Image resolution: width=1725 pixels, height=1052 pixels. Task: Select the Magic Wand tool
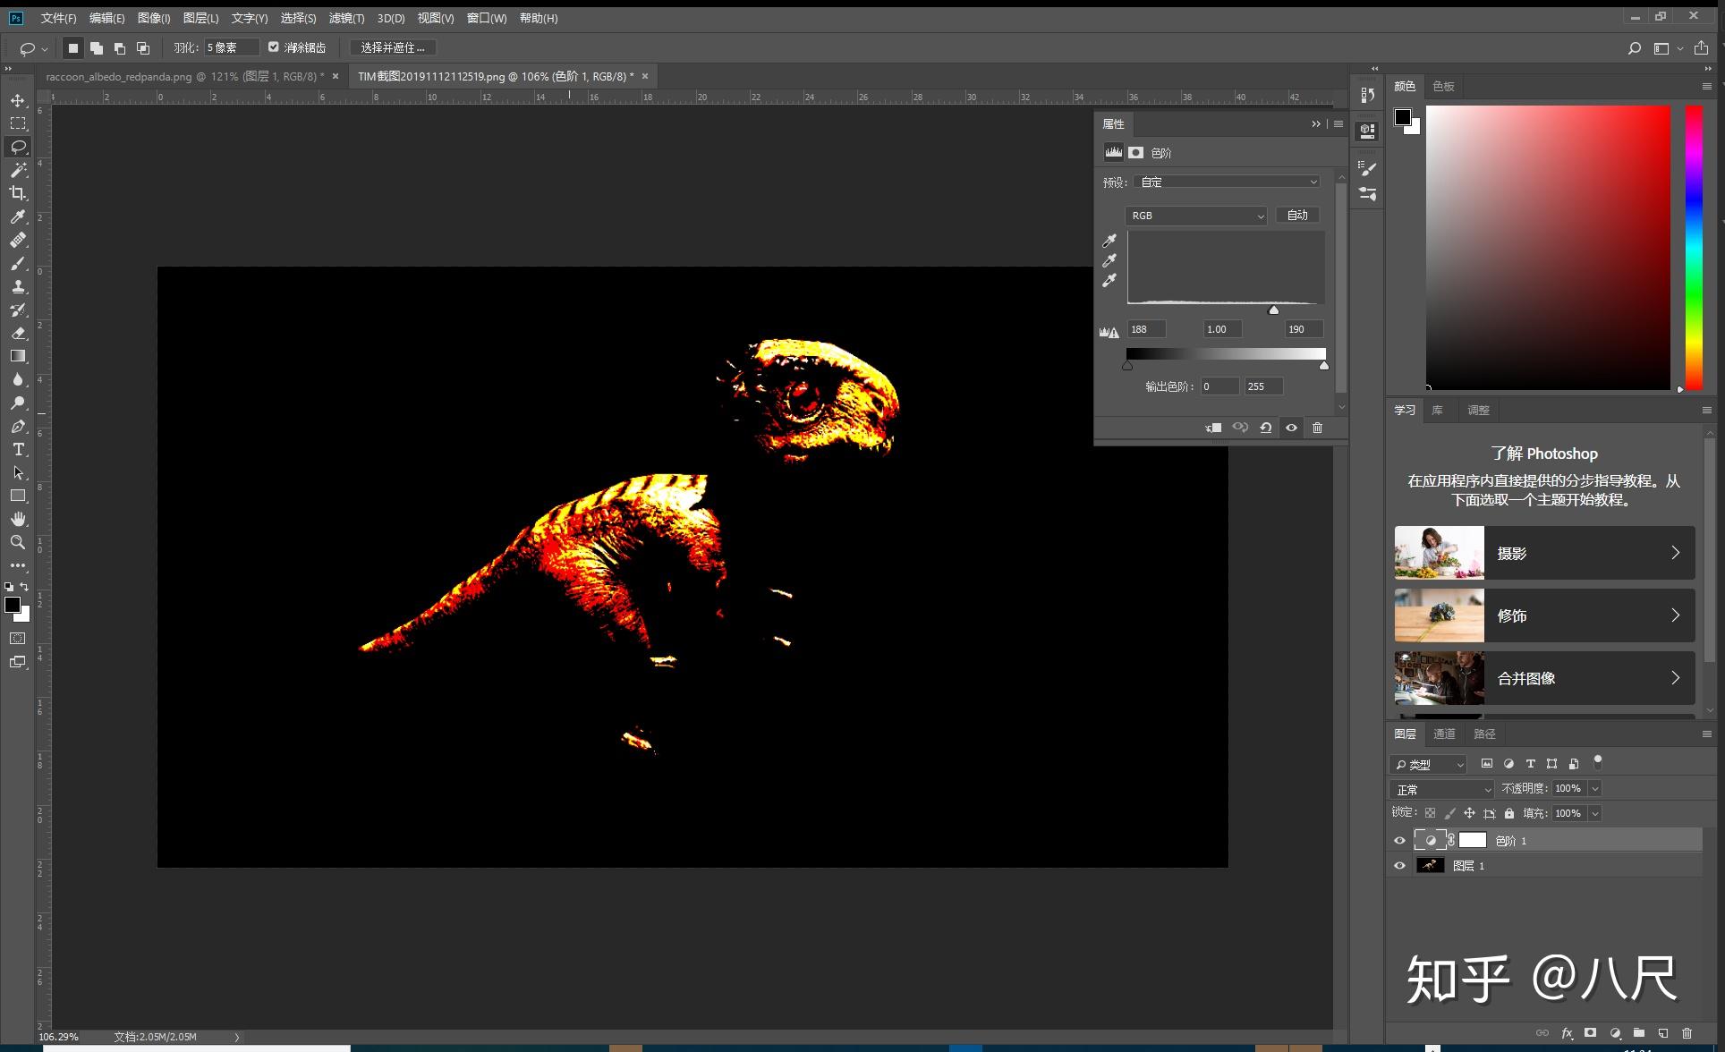(x=18, y=170)
